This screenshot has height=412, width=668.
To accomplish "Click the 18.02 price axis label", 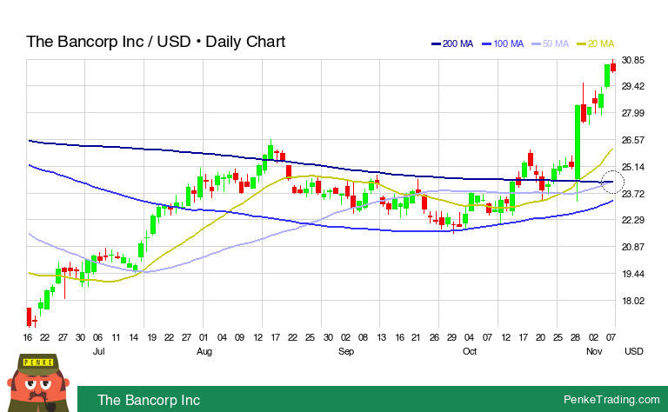I will point(632,301).
